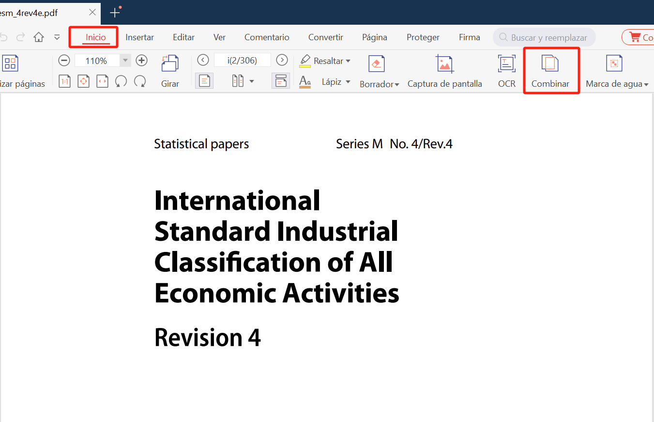
Task: Open the Resaltar dropdown arrow
Action: 348,61
